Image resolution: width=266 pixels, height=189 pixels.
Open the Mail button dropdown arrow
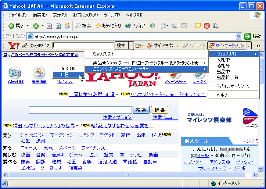coord(168,26)
